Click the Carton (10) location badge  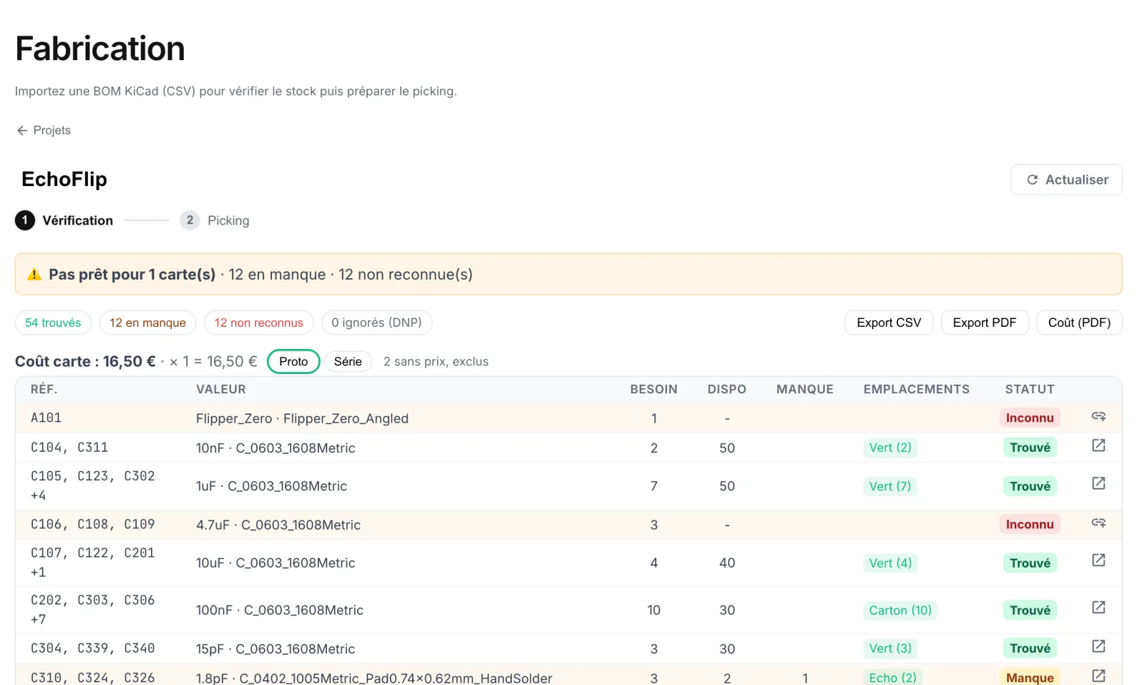click(900, 610)
